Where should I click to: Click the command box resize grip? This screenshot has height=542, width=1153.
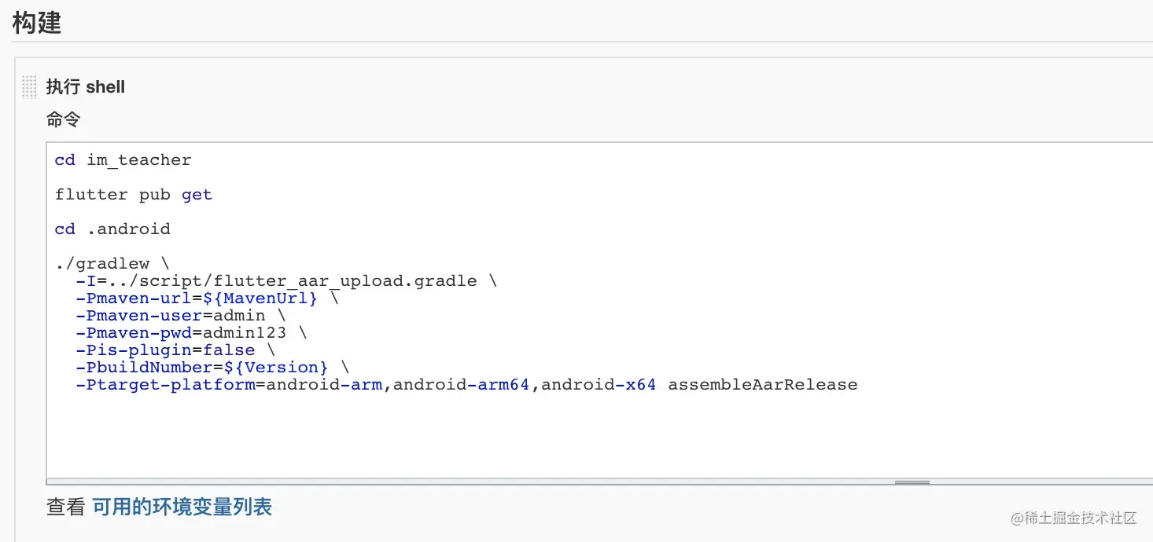point(912,482)
